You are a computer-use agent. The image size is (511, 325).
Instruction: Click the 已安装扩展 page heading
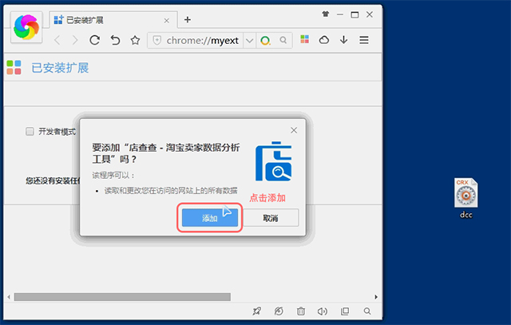61,68
